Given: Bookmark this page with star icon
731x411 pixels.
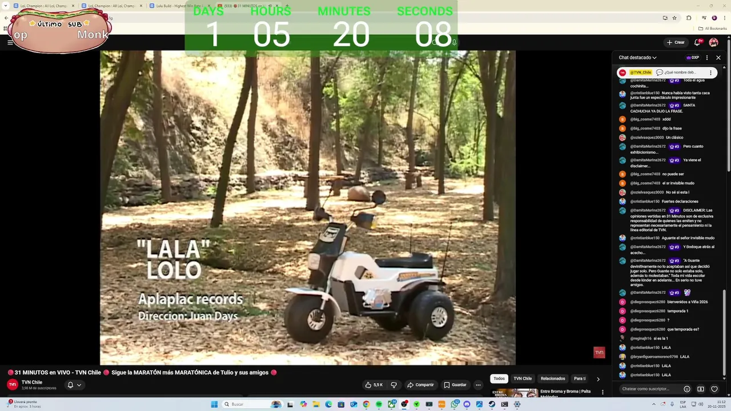Looking at the screenshot, I should [674, 18].
